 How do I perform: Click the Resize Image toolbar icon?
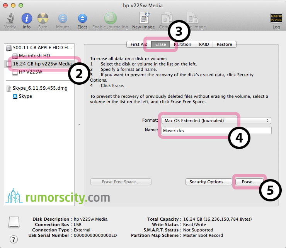click(x=192, y=18)
